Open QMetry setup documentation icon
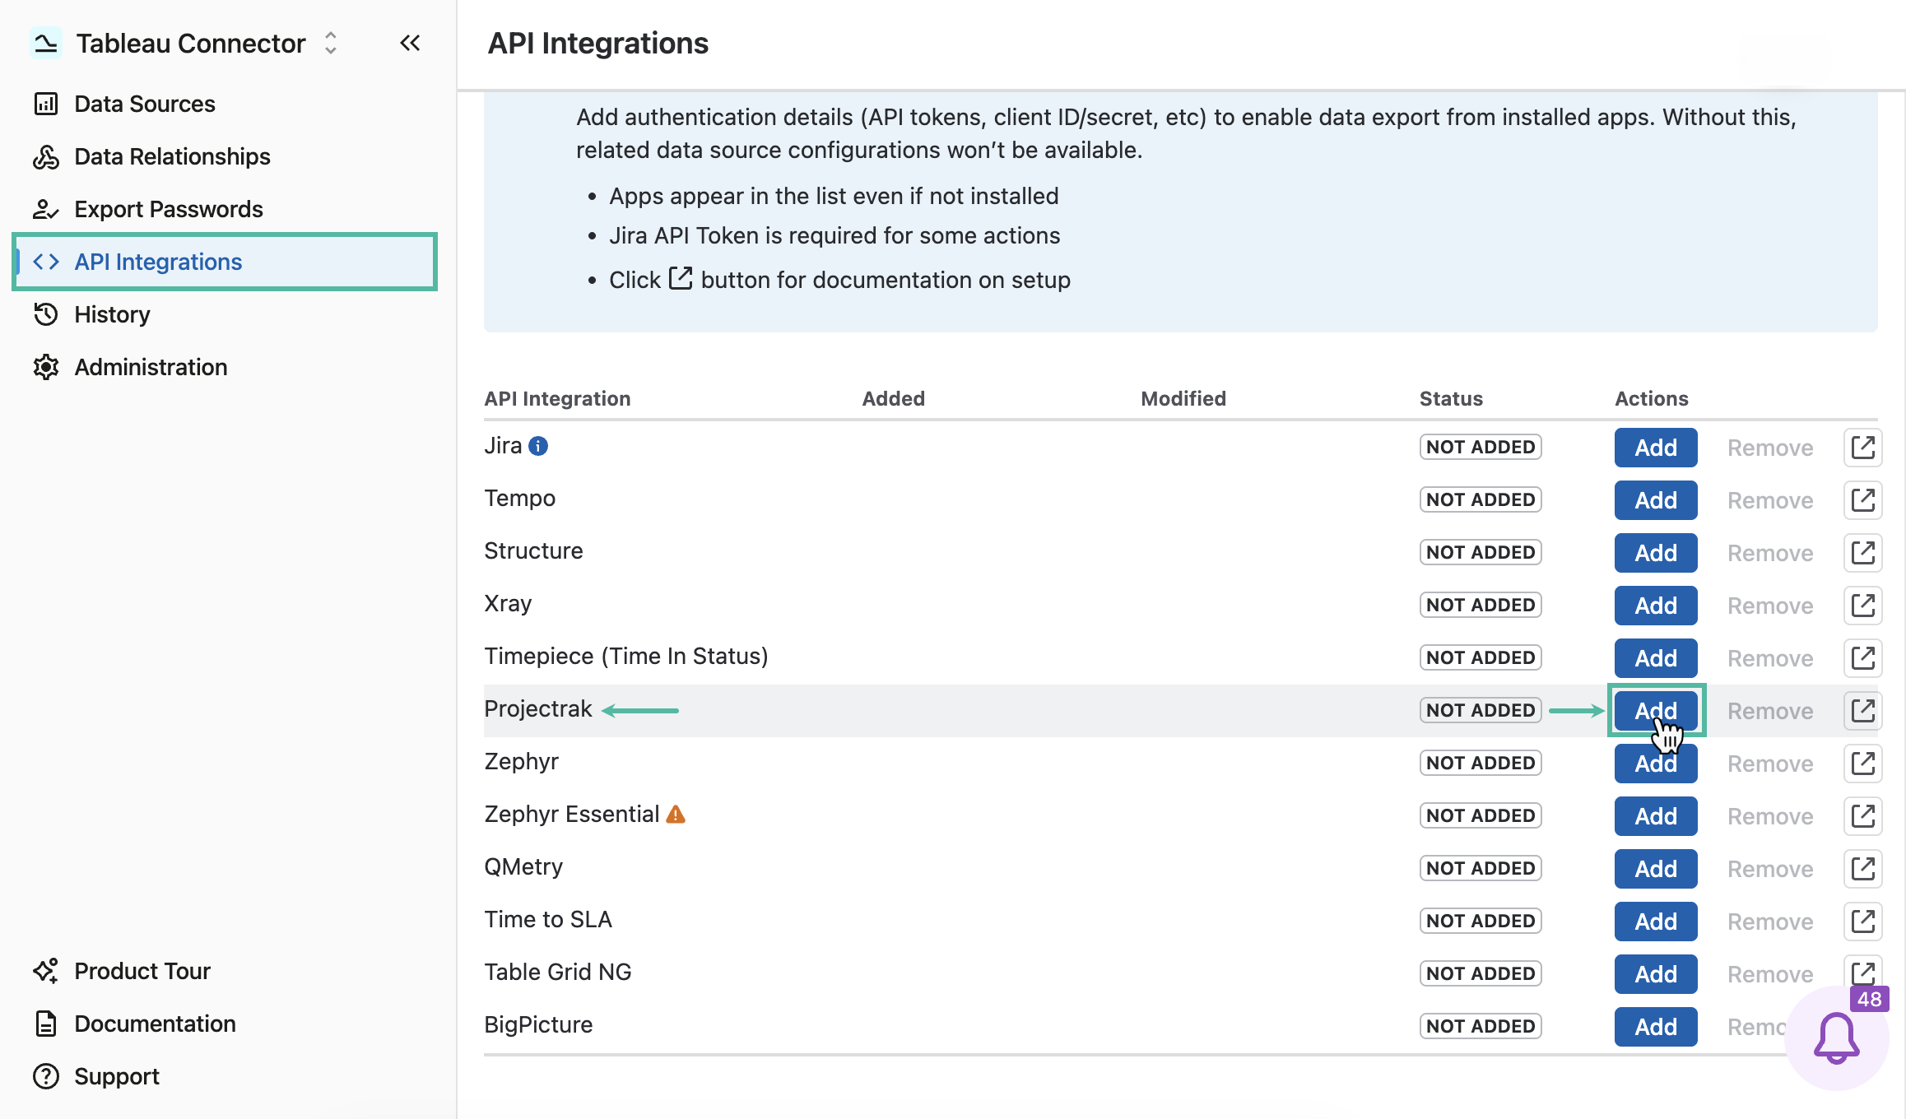Viewport: 1906px width, 1119px height. (1863, 869)
